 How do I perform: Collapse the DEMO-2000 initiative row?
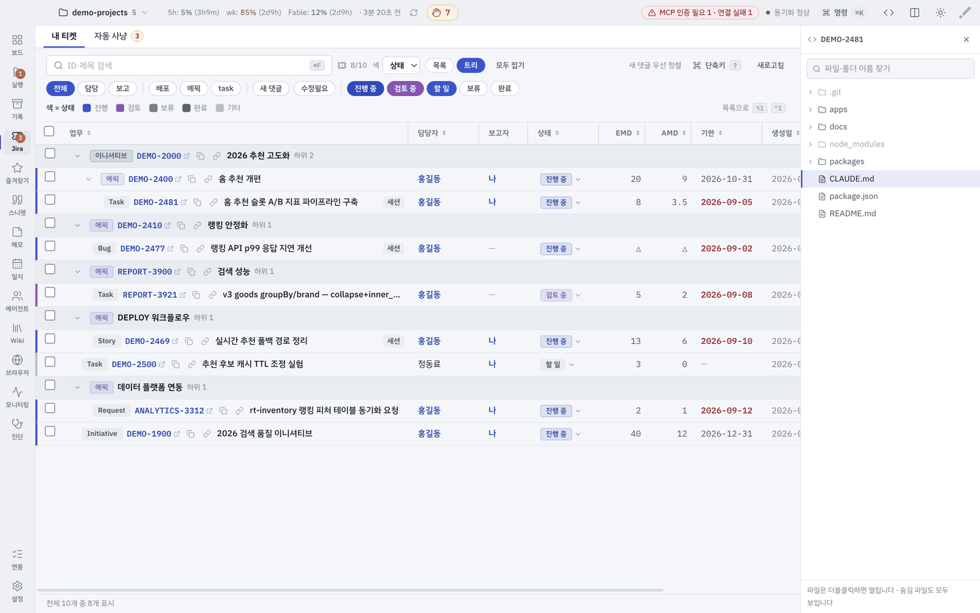pyautogui.click(x=78, y=156)
